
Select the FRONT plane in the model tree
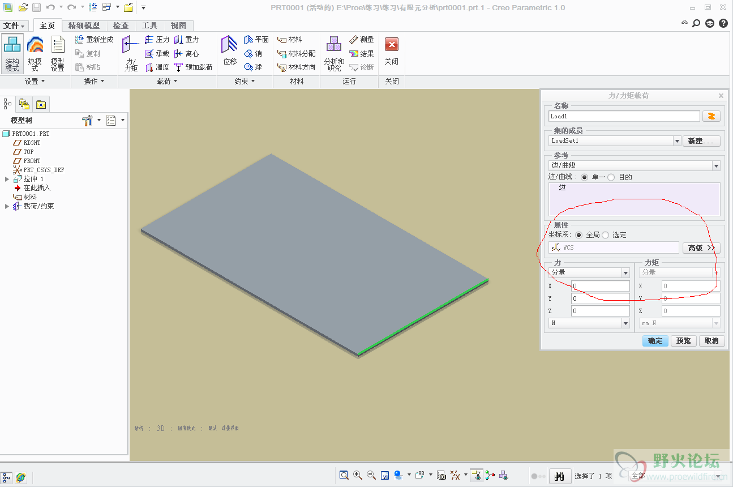27,161
